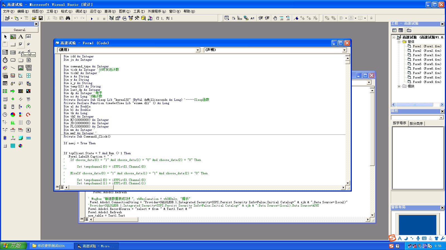
Task: Click the Save Project toolbar icon
Action: pyautogui.click(x=41, y=18)
